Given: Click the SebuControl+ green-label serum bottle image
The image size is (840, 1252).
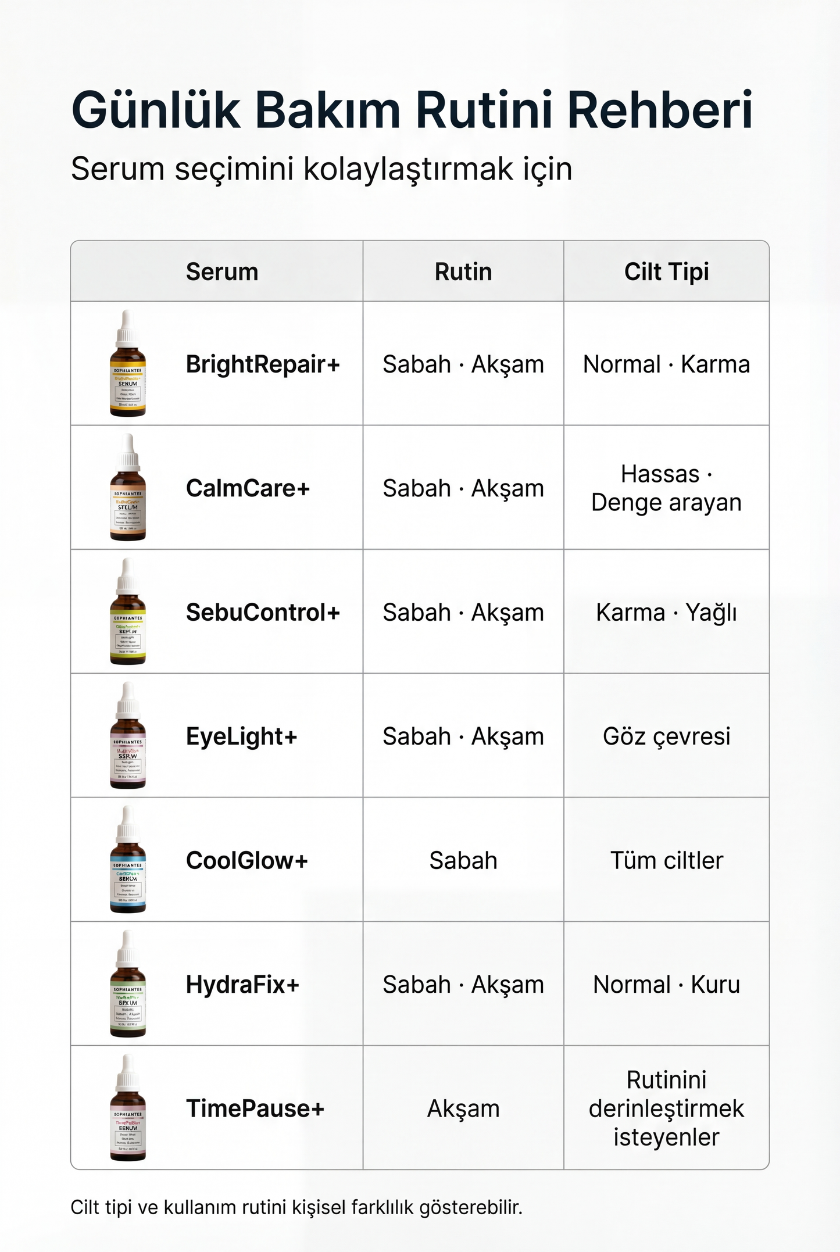Looking at the screenshot, I should [x=128, y=612].
